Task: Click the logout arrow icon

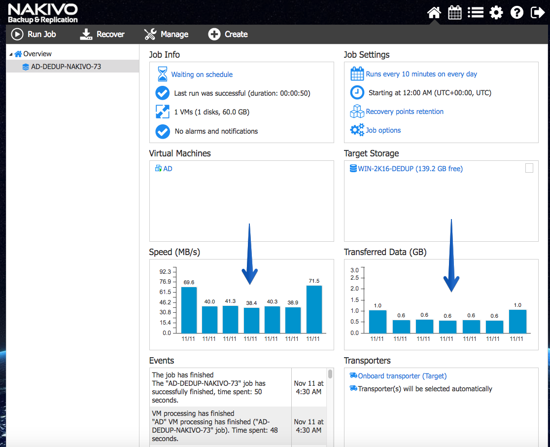Action: pos(537,13)
